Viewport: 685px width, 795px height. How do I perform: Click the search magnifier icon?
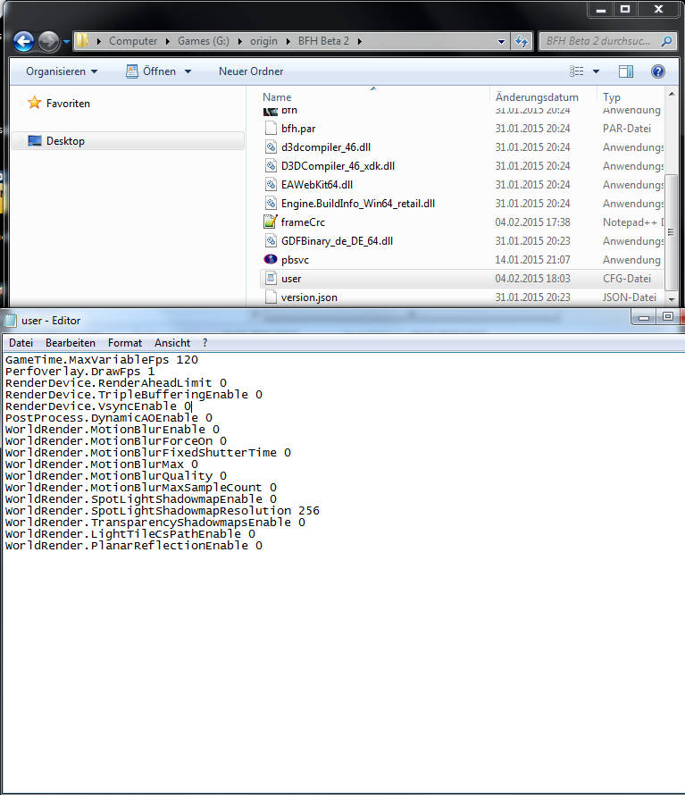coord(666,41)
